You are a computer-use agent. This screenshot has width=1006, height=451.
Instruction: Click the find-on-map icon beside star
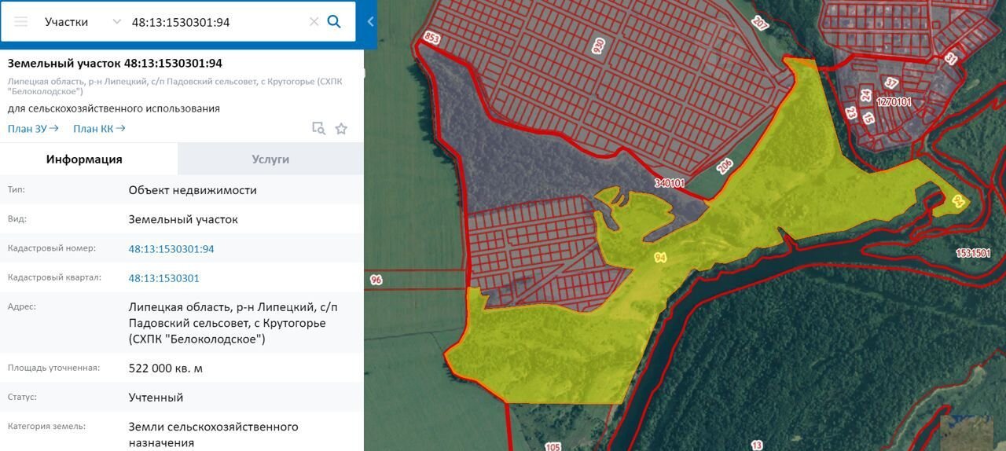[318, 129]
